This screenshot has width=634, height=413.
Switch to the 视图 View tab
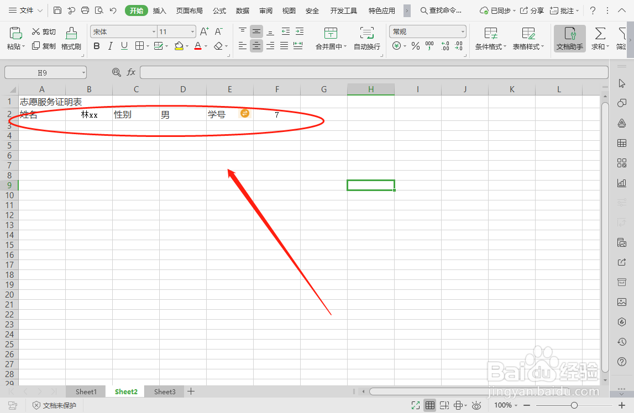289,11
